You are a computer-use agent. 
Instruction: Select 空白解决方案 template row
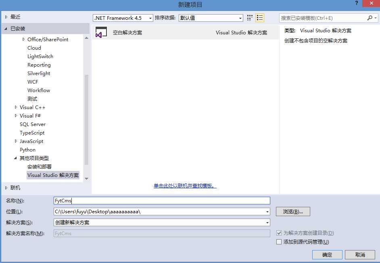click(186, 32)
